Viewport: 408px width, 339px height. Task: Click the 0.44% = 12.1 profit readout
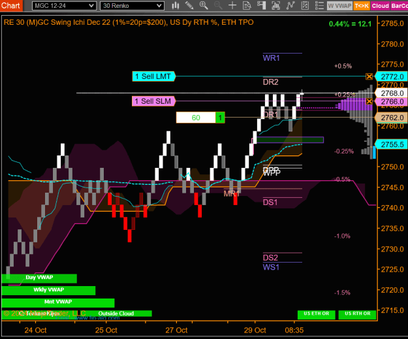coord(350,24)
